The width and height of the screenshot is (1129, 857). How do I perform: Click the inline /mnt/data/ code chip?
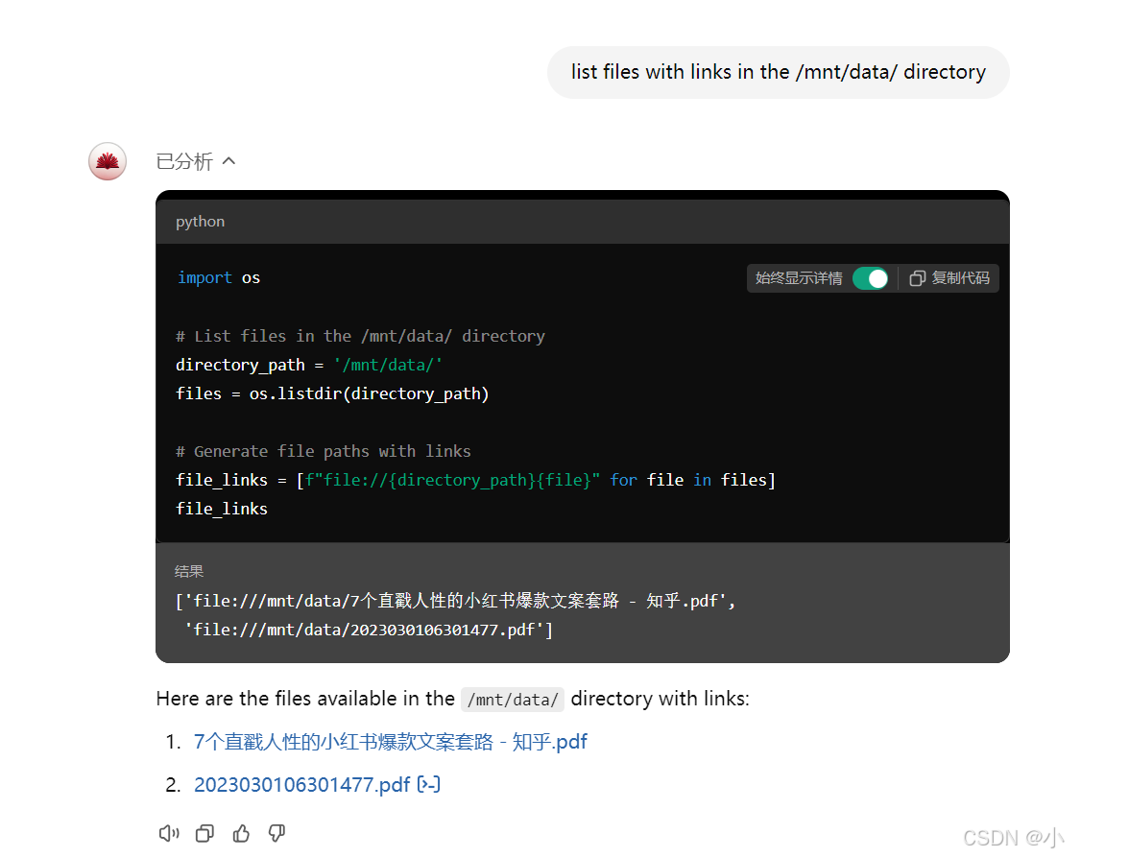click(512, 700)
